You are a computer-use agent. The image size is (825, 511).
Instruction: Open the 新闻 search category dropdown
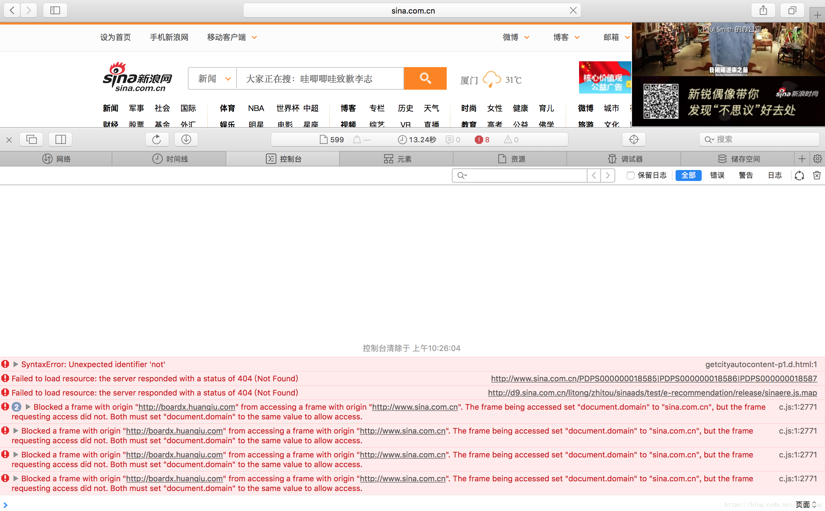click(214, 79)
